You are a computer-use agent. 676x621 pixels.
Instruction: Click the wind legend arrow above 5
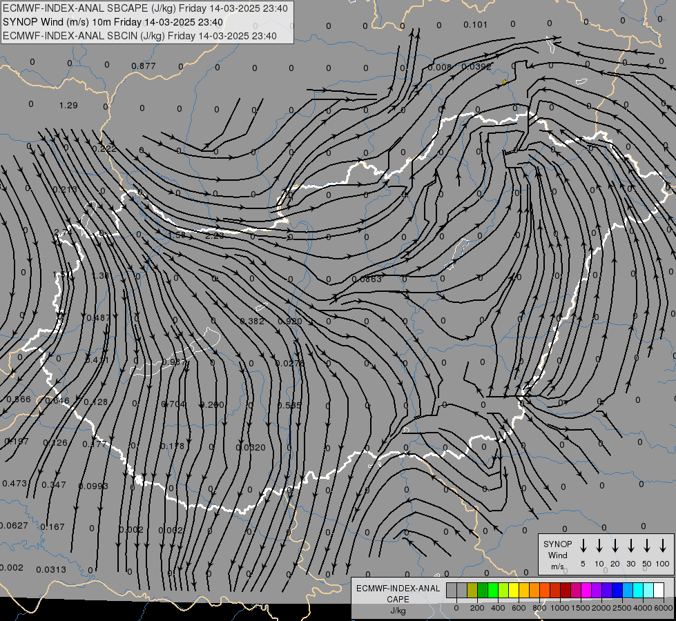coord(583,546)
